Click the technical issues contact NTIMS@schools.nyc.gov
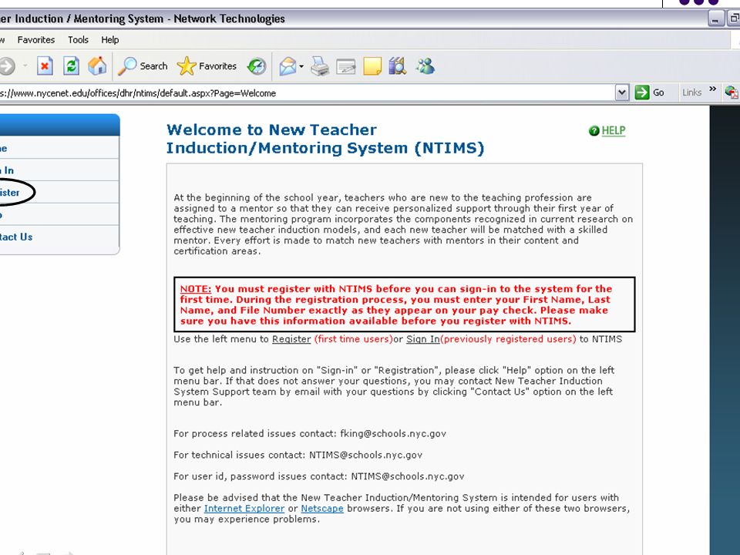Screen dimensions: 740x555 point(365,455)
